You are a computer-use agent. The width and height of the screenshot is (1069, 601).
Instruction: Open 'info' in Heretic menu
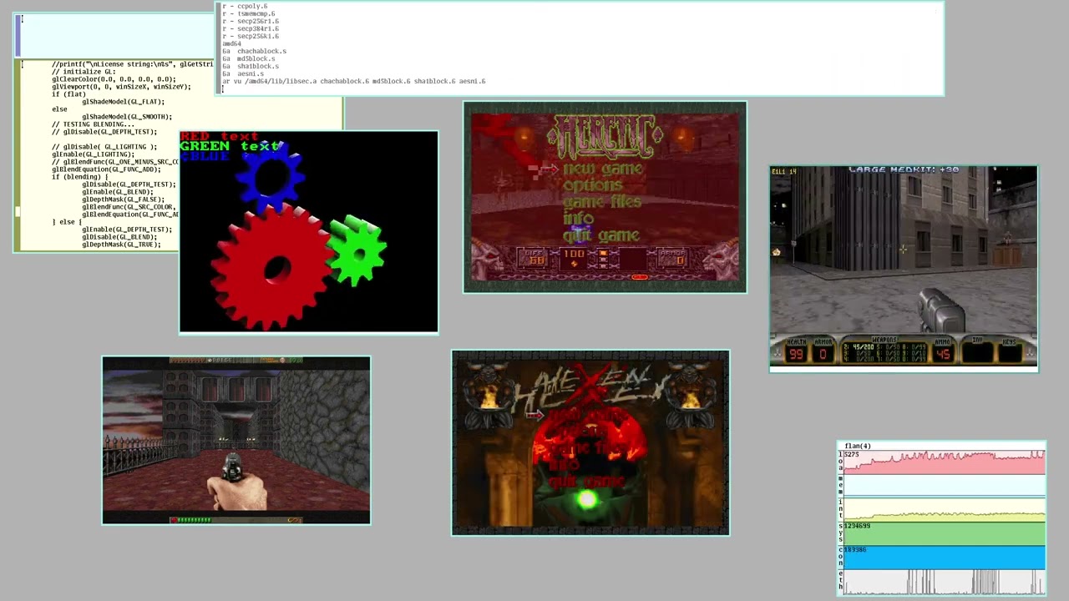point(578,219)
